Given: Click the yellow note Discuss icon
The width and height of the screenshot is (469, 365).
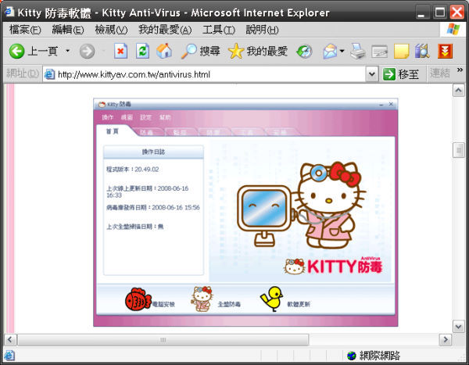Looking at the screenshot, I should pyautogui.click(x=402, y=51).
